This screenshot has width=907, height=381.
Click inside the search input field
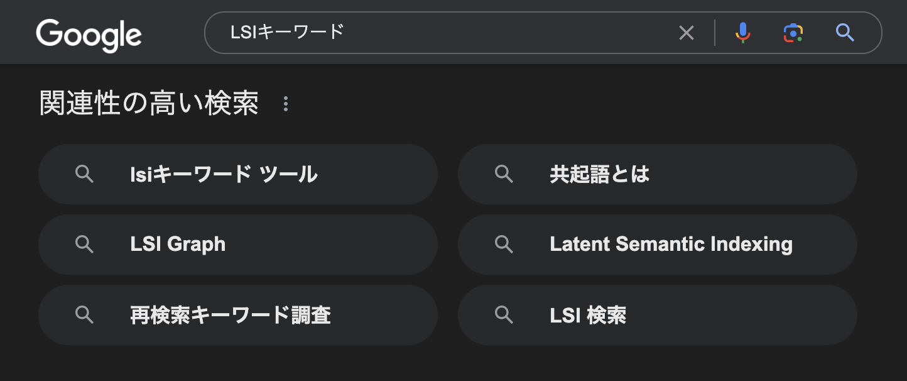click(440, 32)
